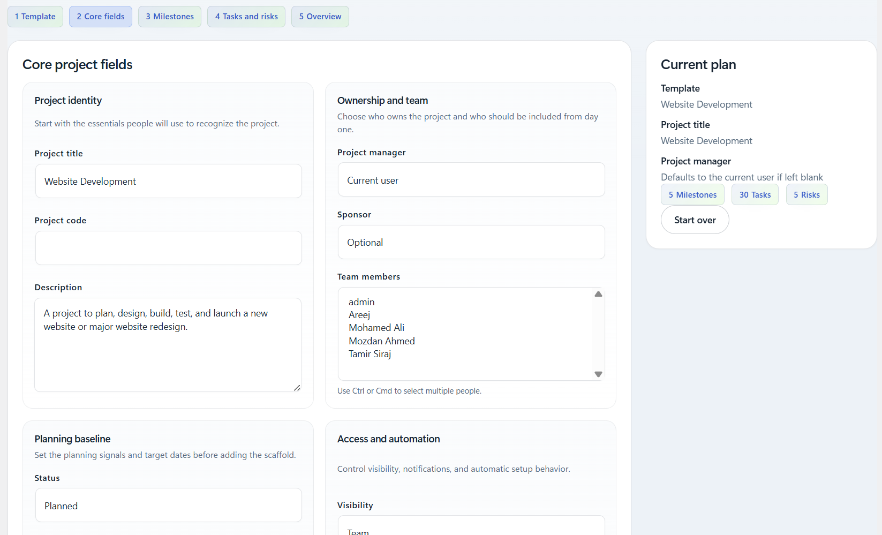Image resolution: width=882 pixels, height=535 pixels.
Task: Click the 5 Risks badge
Action: point(806,195)
